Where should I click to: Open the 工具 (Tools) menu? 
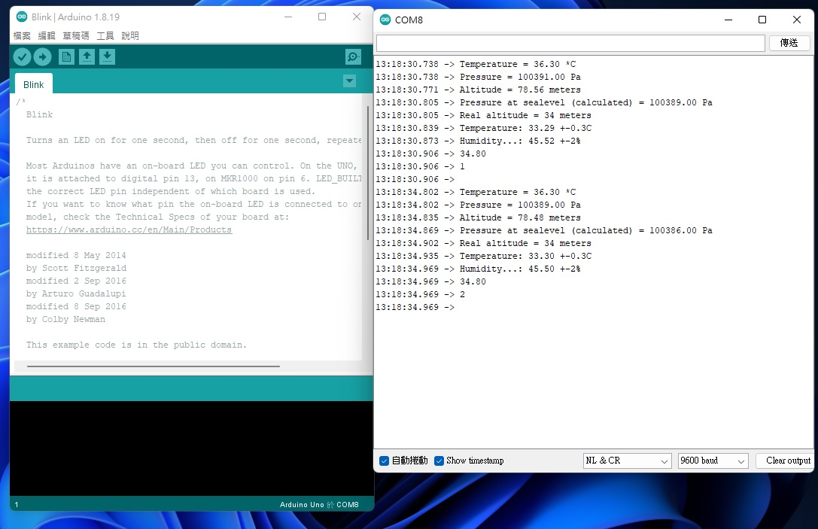coord(105,35)
